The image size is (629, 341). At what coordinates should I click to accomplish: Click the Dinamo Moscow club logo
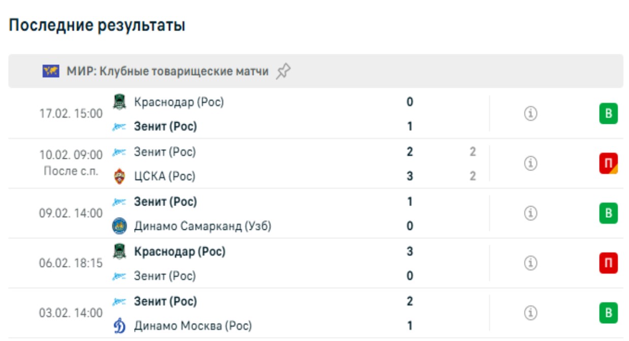click(119, 326)
